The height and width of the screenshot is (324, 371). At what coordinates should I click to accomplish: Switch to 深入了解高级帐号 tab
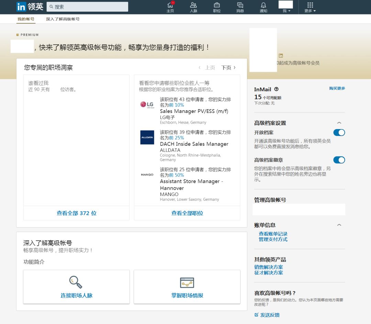(63, 19)
